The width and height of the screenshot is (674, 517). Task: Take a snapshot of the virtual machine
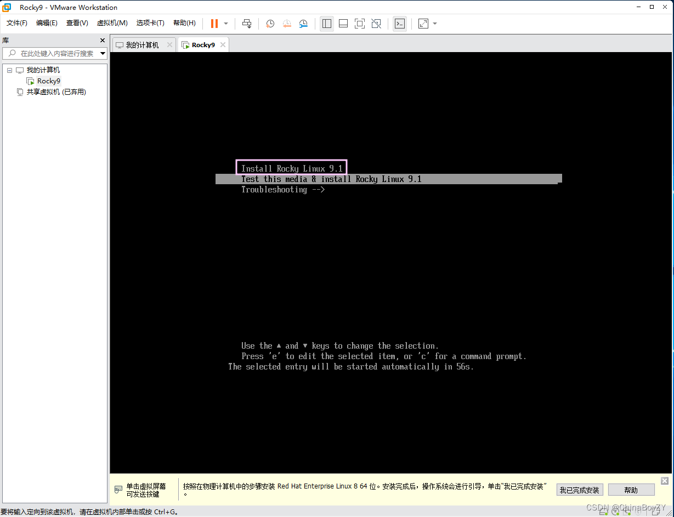pyautogui.click(x=269, y=24)
